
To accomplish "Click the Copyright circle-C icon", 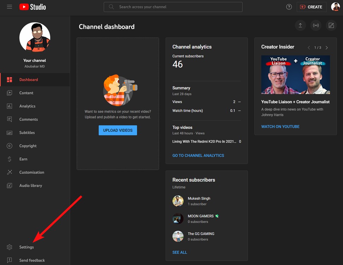I will (x=10, y=146).
